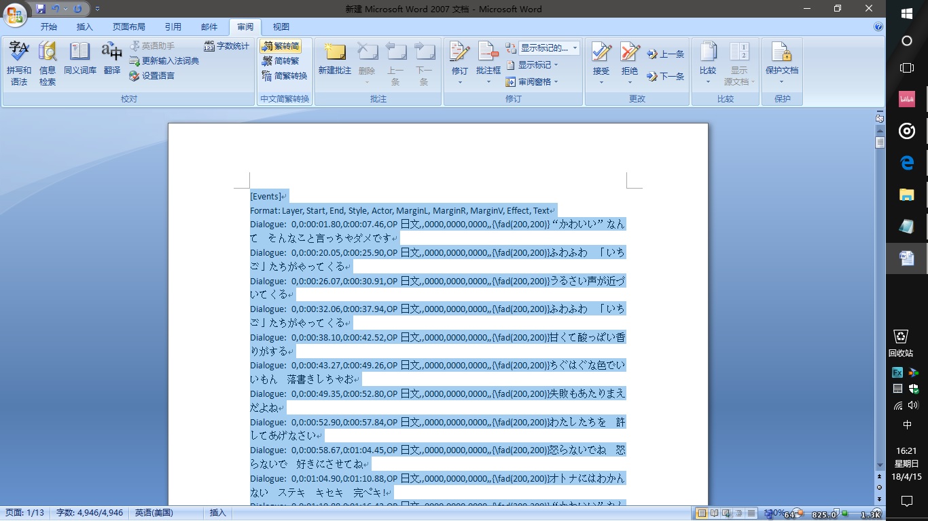Undo the last action
The image size is (928, 521).
56,9
